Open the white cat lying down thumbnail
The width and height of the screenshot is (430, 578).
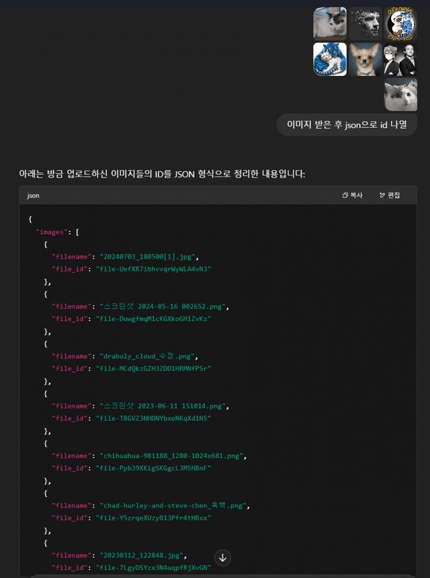click(330, 24)
